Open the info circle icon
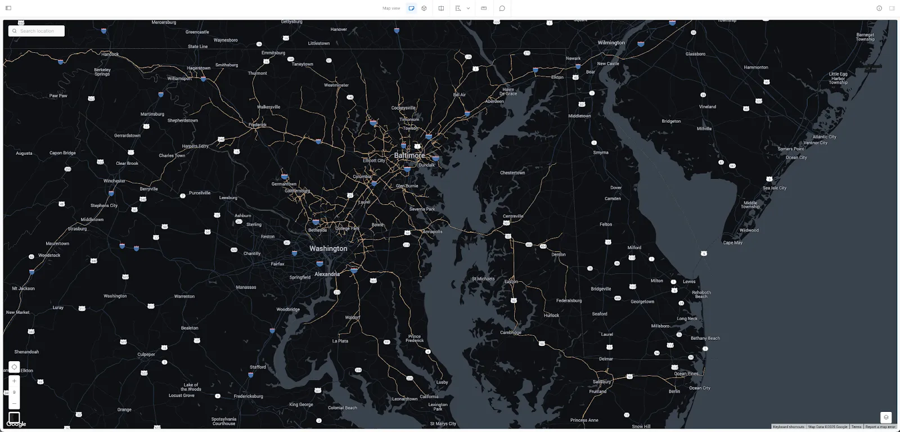 tap(879, 8)
